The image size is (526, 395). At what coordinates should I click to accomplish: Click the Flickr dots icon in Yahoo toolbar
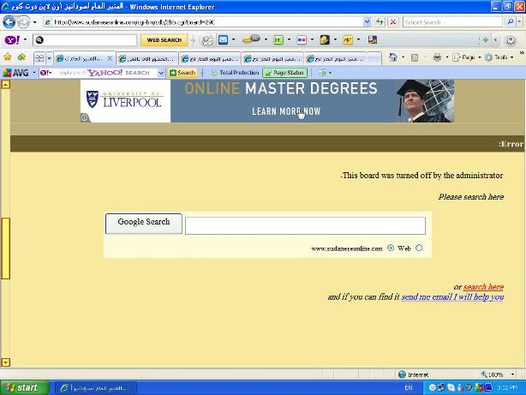pyautogui.click(x=302, y=40)
